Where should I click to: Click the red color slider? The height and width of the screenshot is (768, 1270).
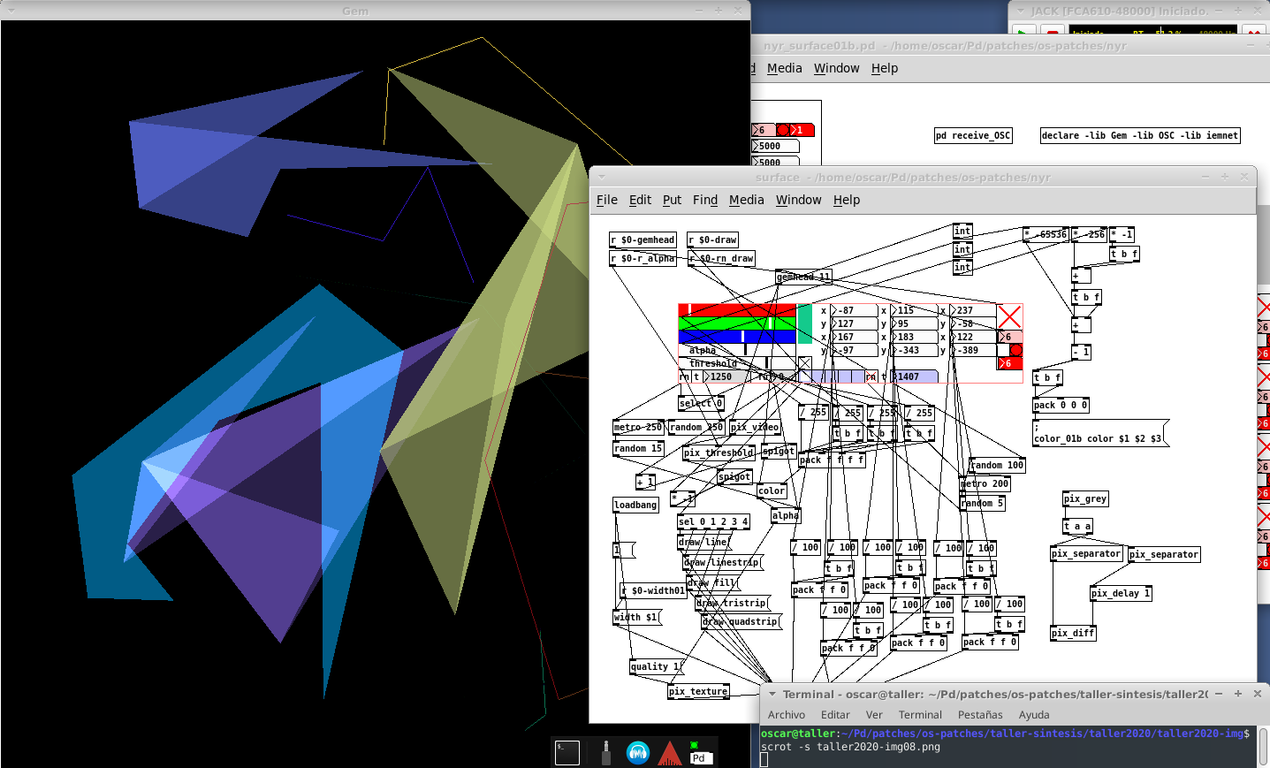pyautogui.click(x=736, y=310)
